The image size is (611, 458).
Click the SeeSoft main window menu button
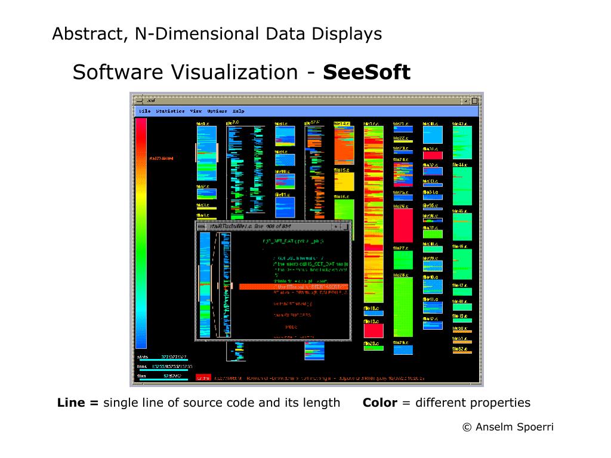(140, 100)
